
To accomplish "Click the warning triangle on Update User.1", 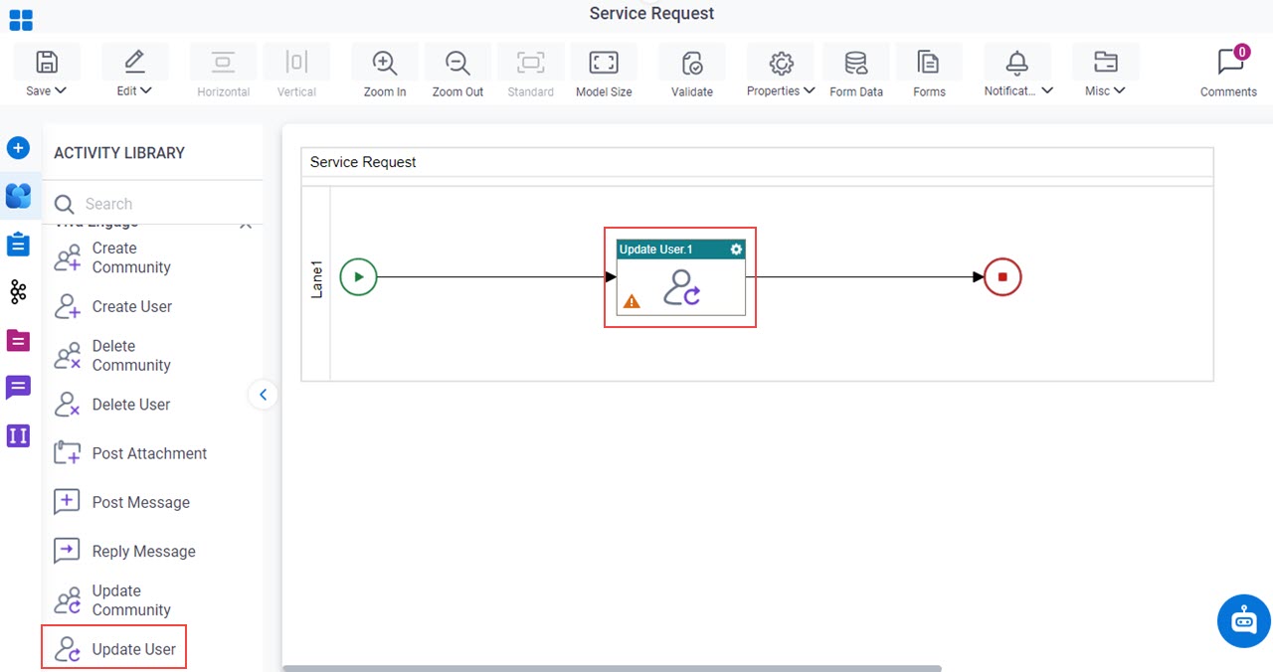I will (632, 300).
